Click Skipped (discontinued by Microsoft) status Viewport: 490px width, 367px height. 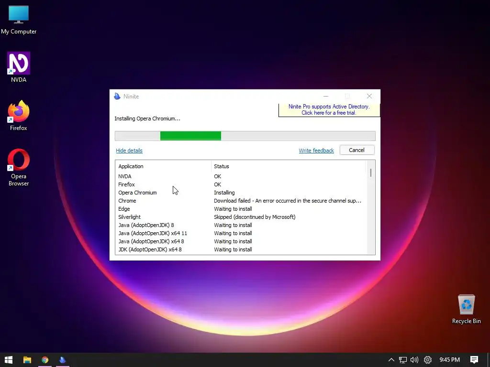coord(255,217)
